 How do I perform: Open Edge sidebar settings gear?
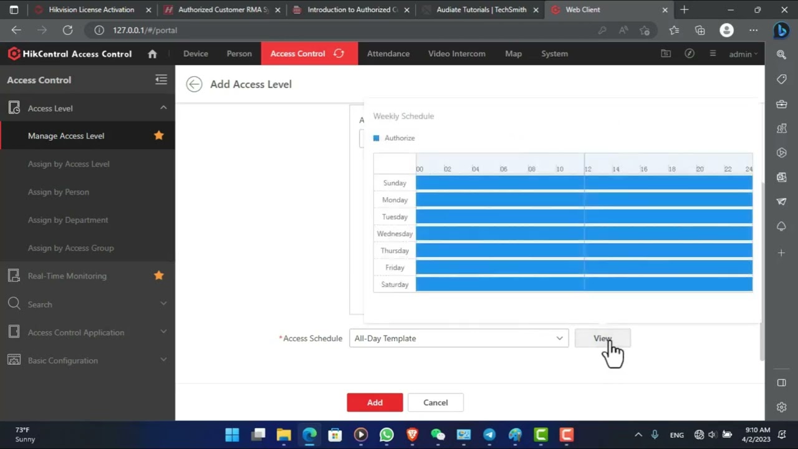click(x=781, y=407)
